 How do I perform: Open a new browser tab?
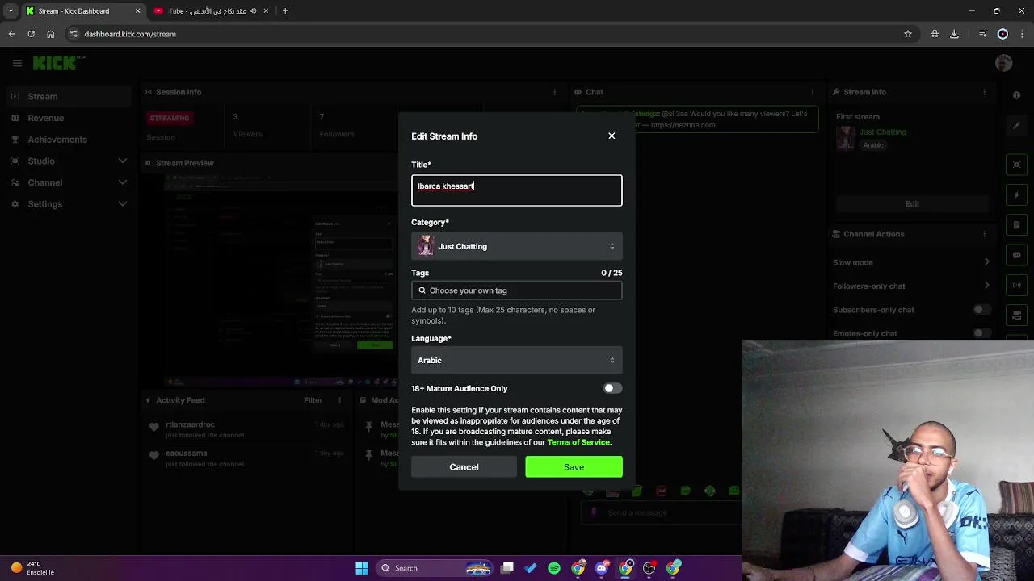click(x=285, y=11)
